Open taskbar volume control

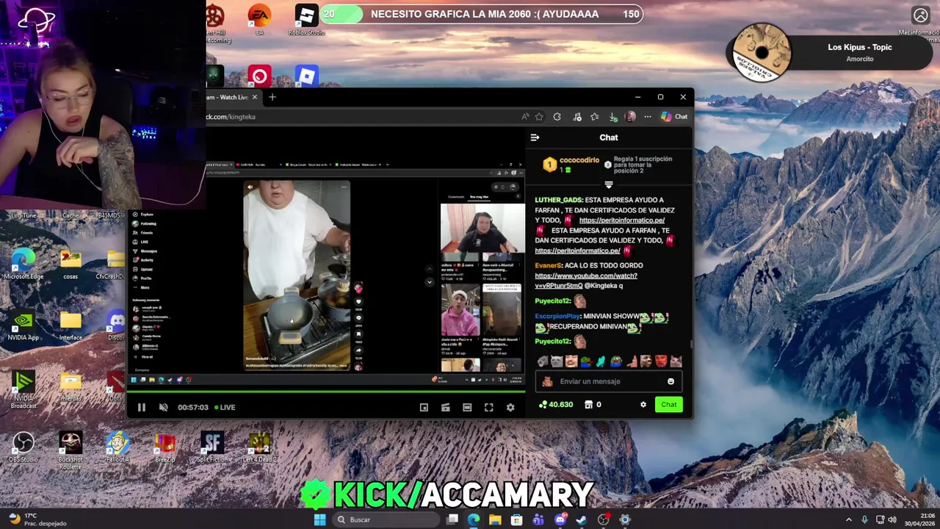(x=893, y=519)
